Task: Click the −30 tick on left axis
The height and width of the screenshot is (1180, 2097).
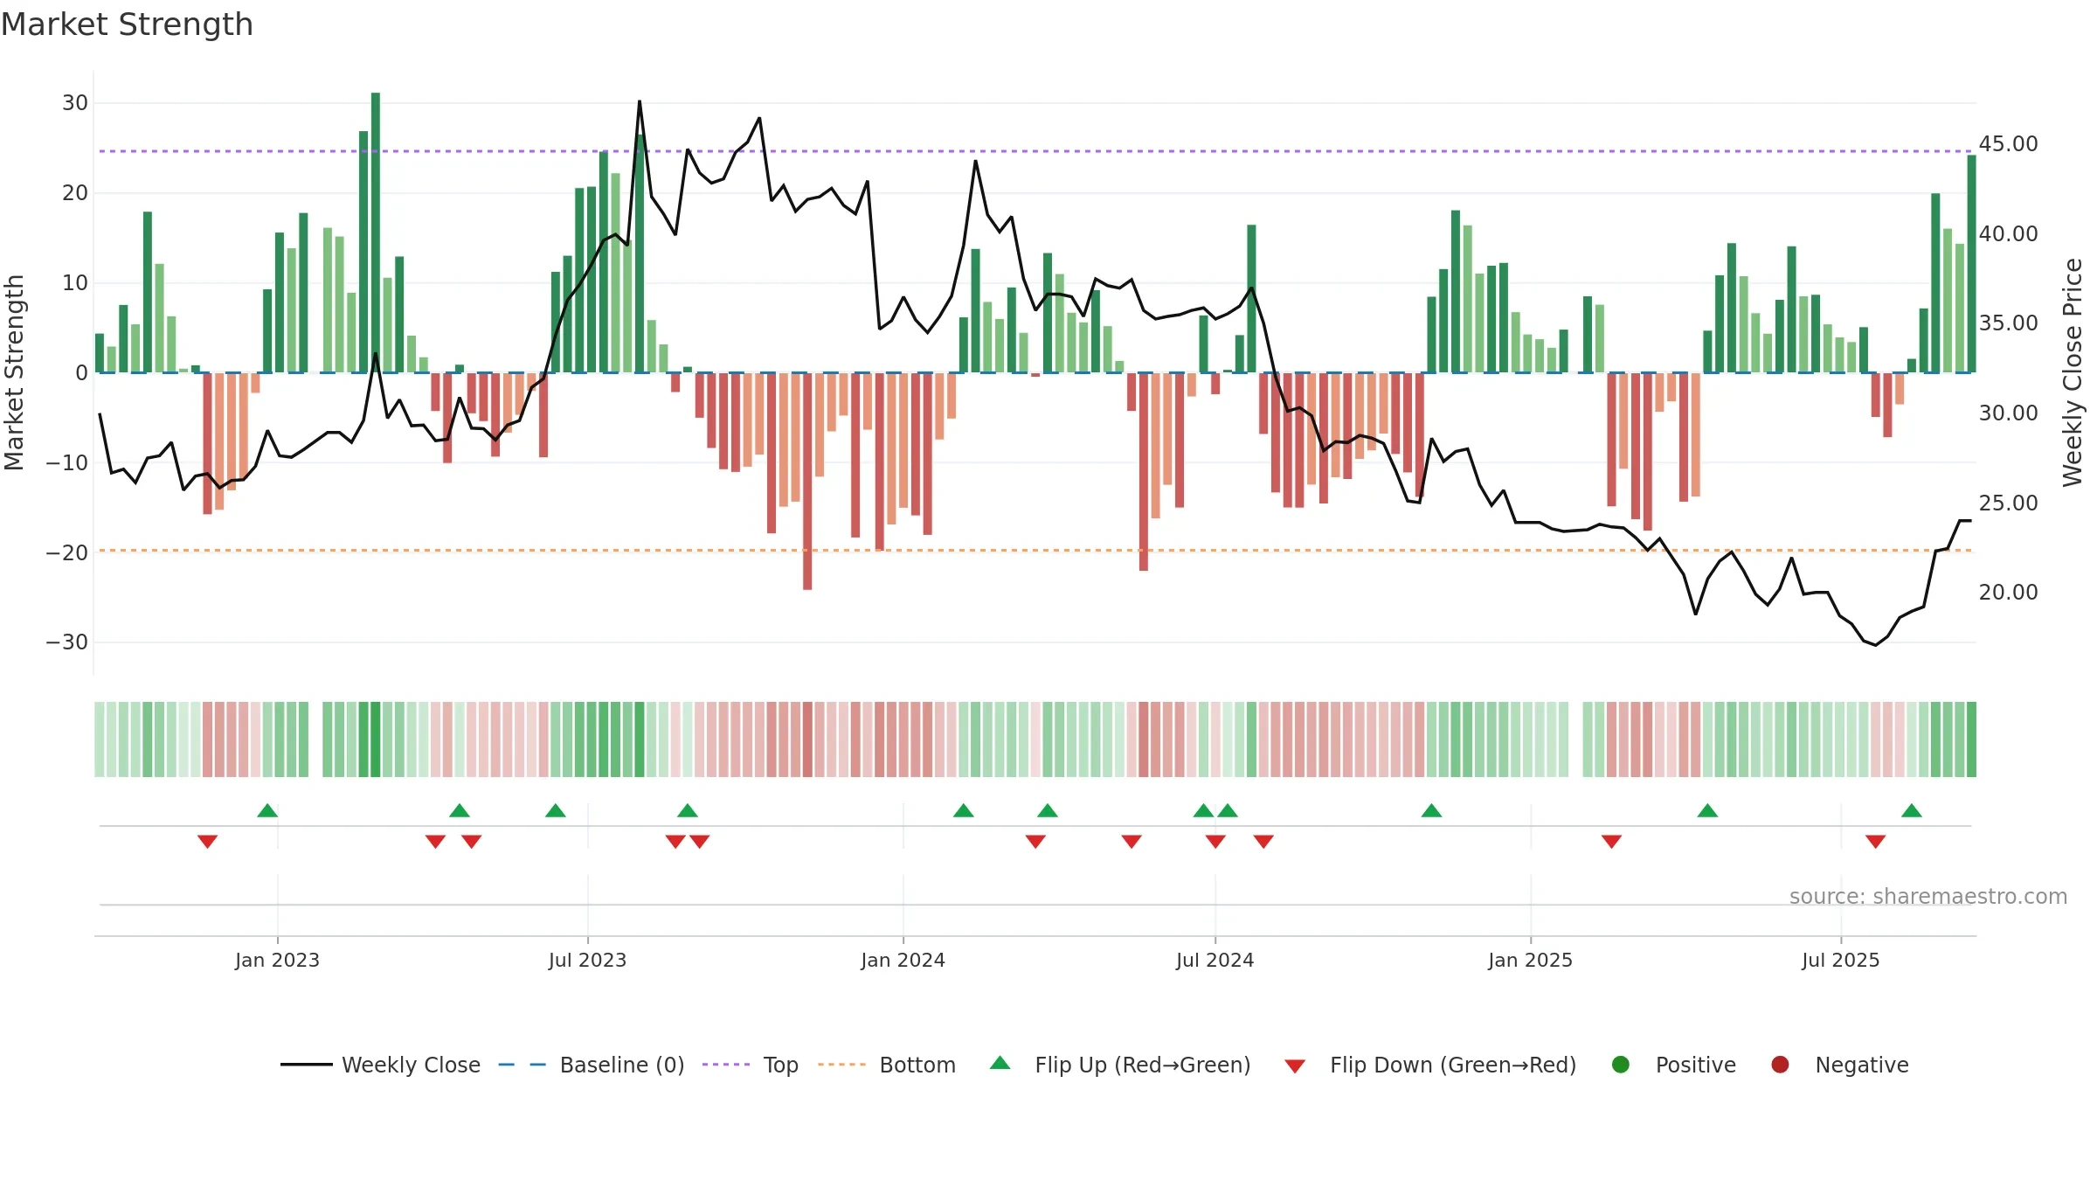Action: pyautogui.click(x=67, y=642)
